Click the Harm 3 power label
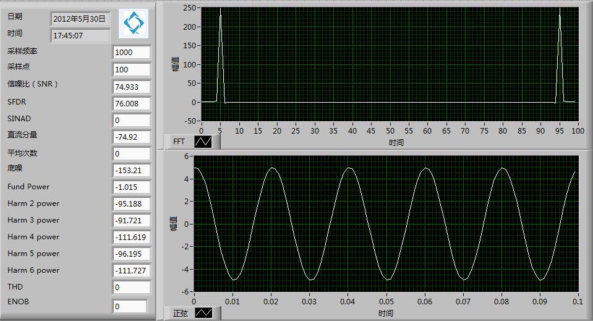Viewport: 593px width, 321px height. 33,220
